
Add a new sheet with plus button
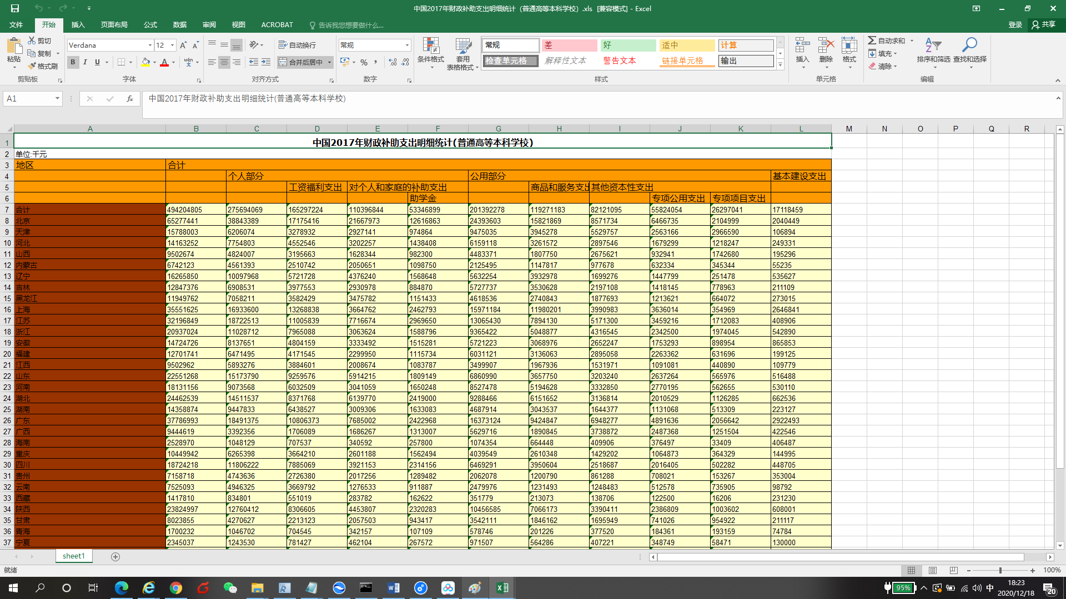pyautogui.click(x=115, y=556)
